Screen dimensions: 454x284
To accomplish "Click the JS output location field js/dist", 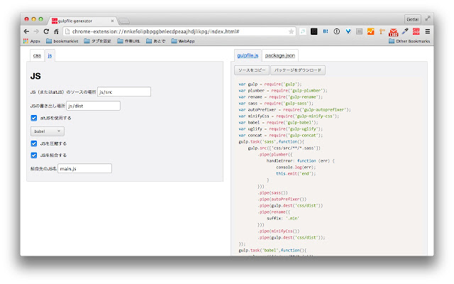I will point(93,106).
